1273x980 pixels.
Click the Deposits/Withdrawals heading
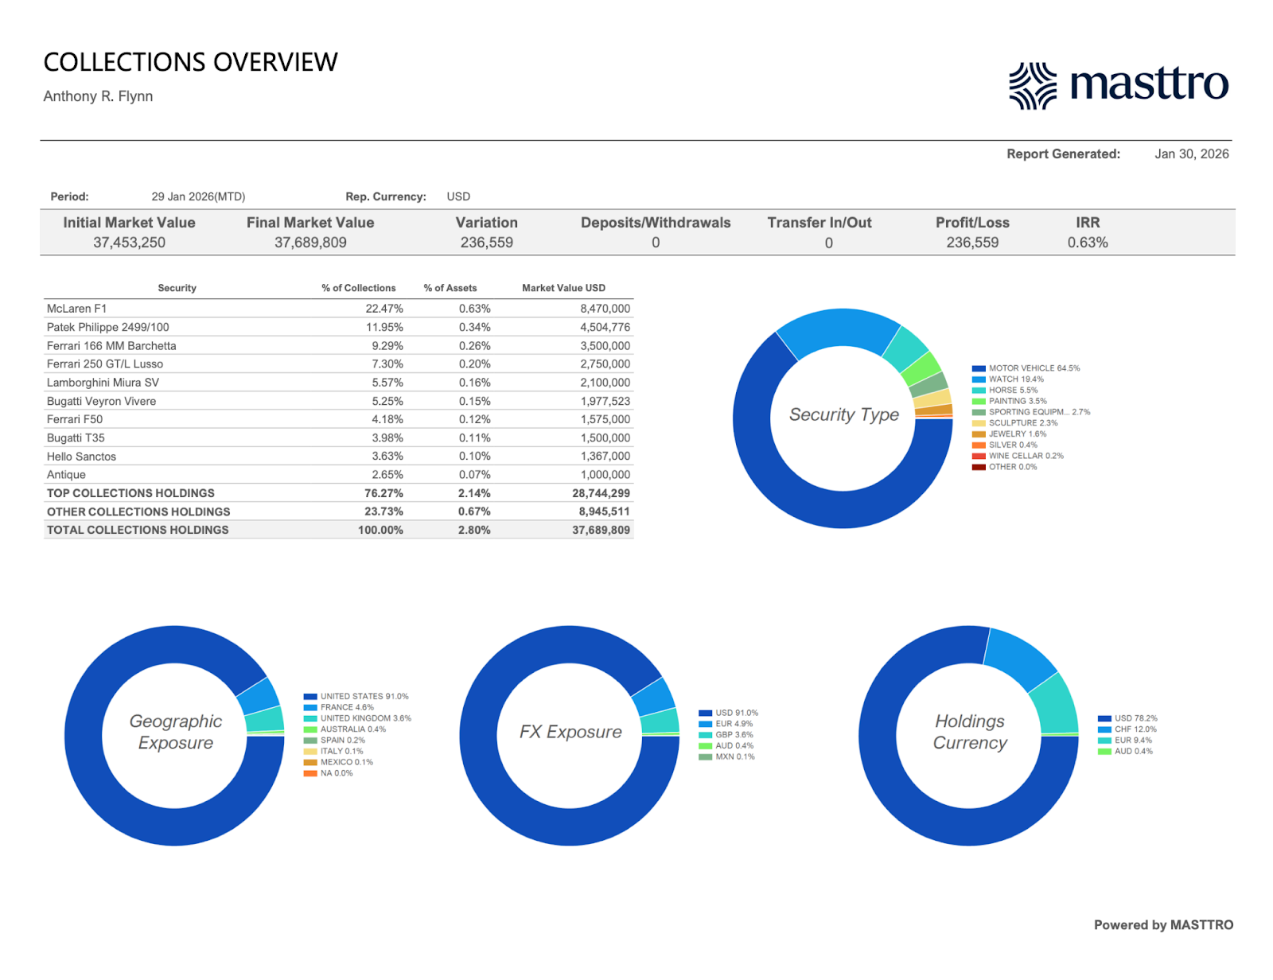pos(656,223)
